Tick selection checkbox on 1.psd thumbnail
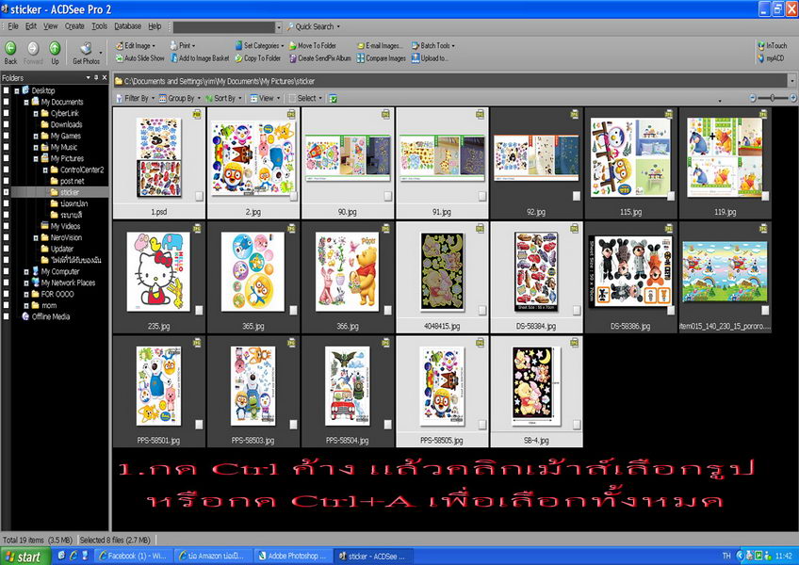The width and height of the screenshot is (799, 565). [199, 196]
